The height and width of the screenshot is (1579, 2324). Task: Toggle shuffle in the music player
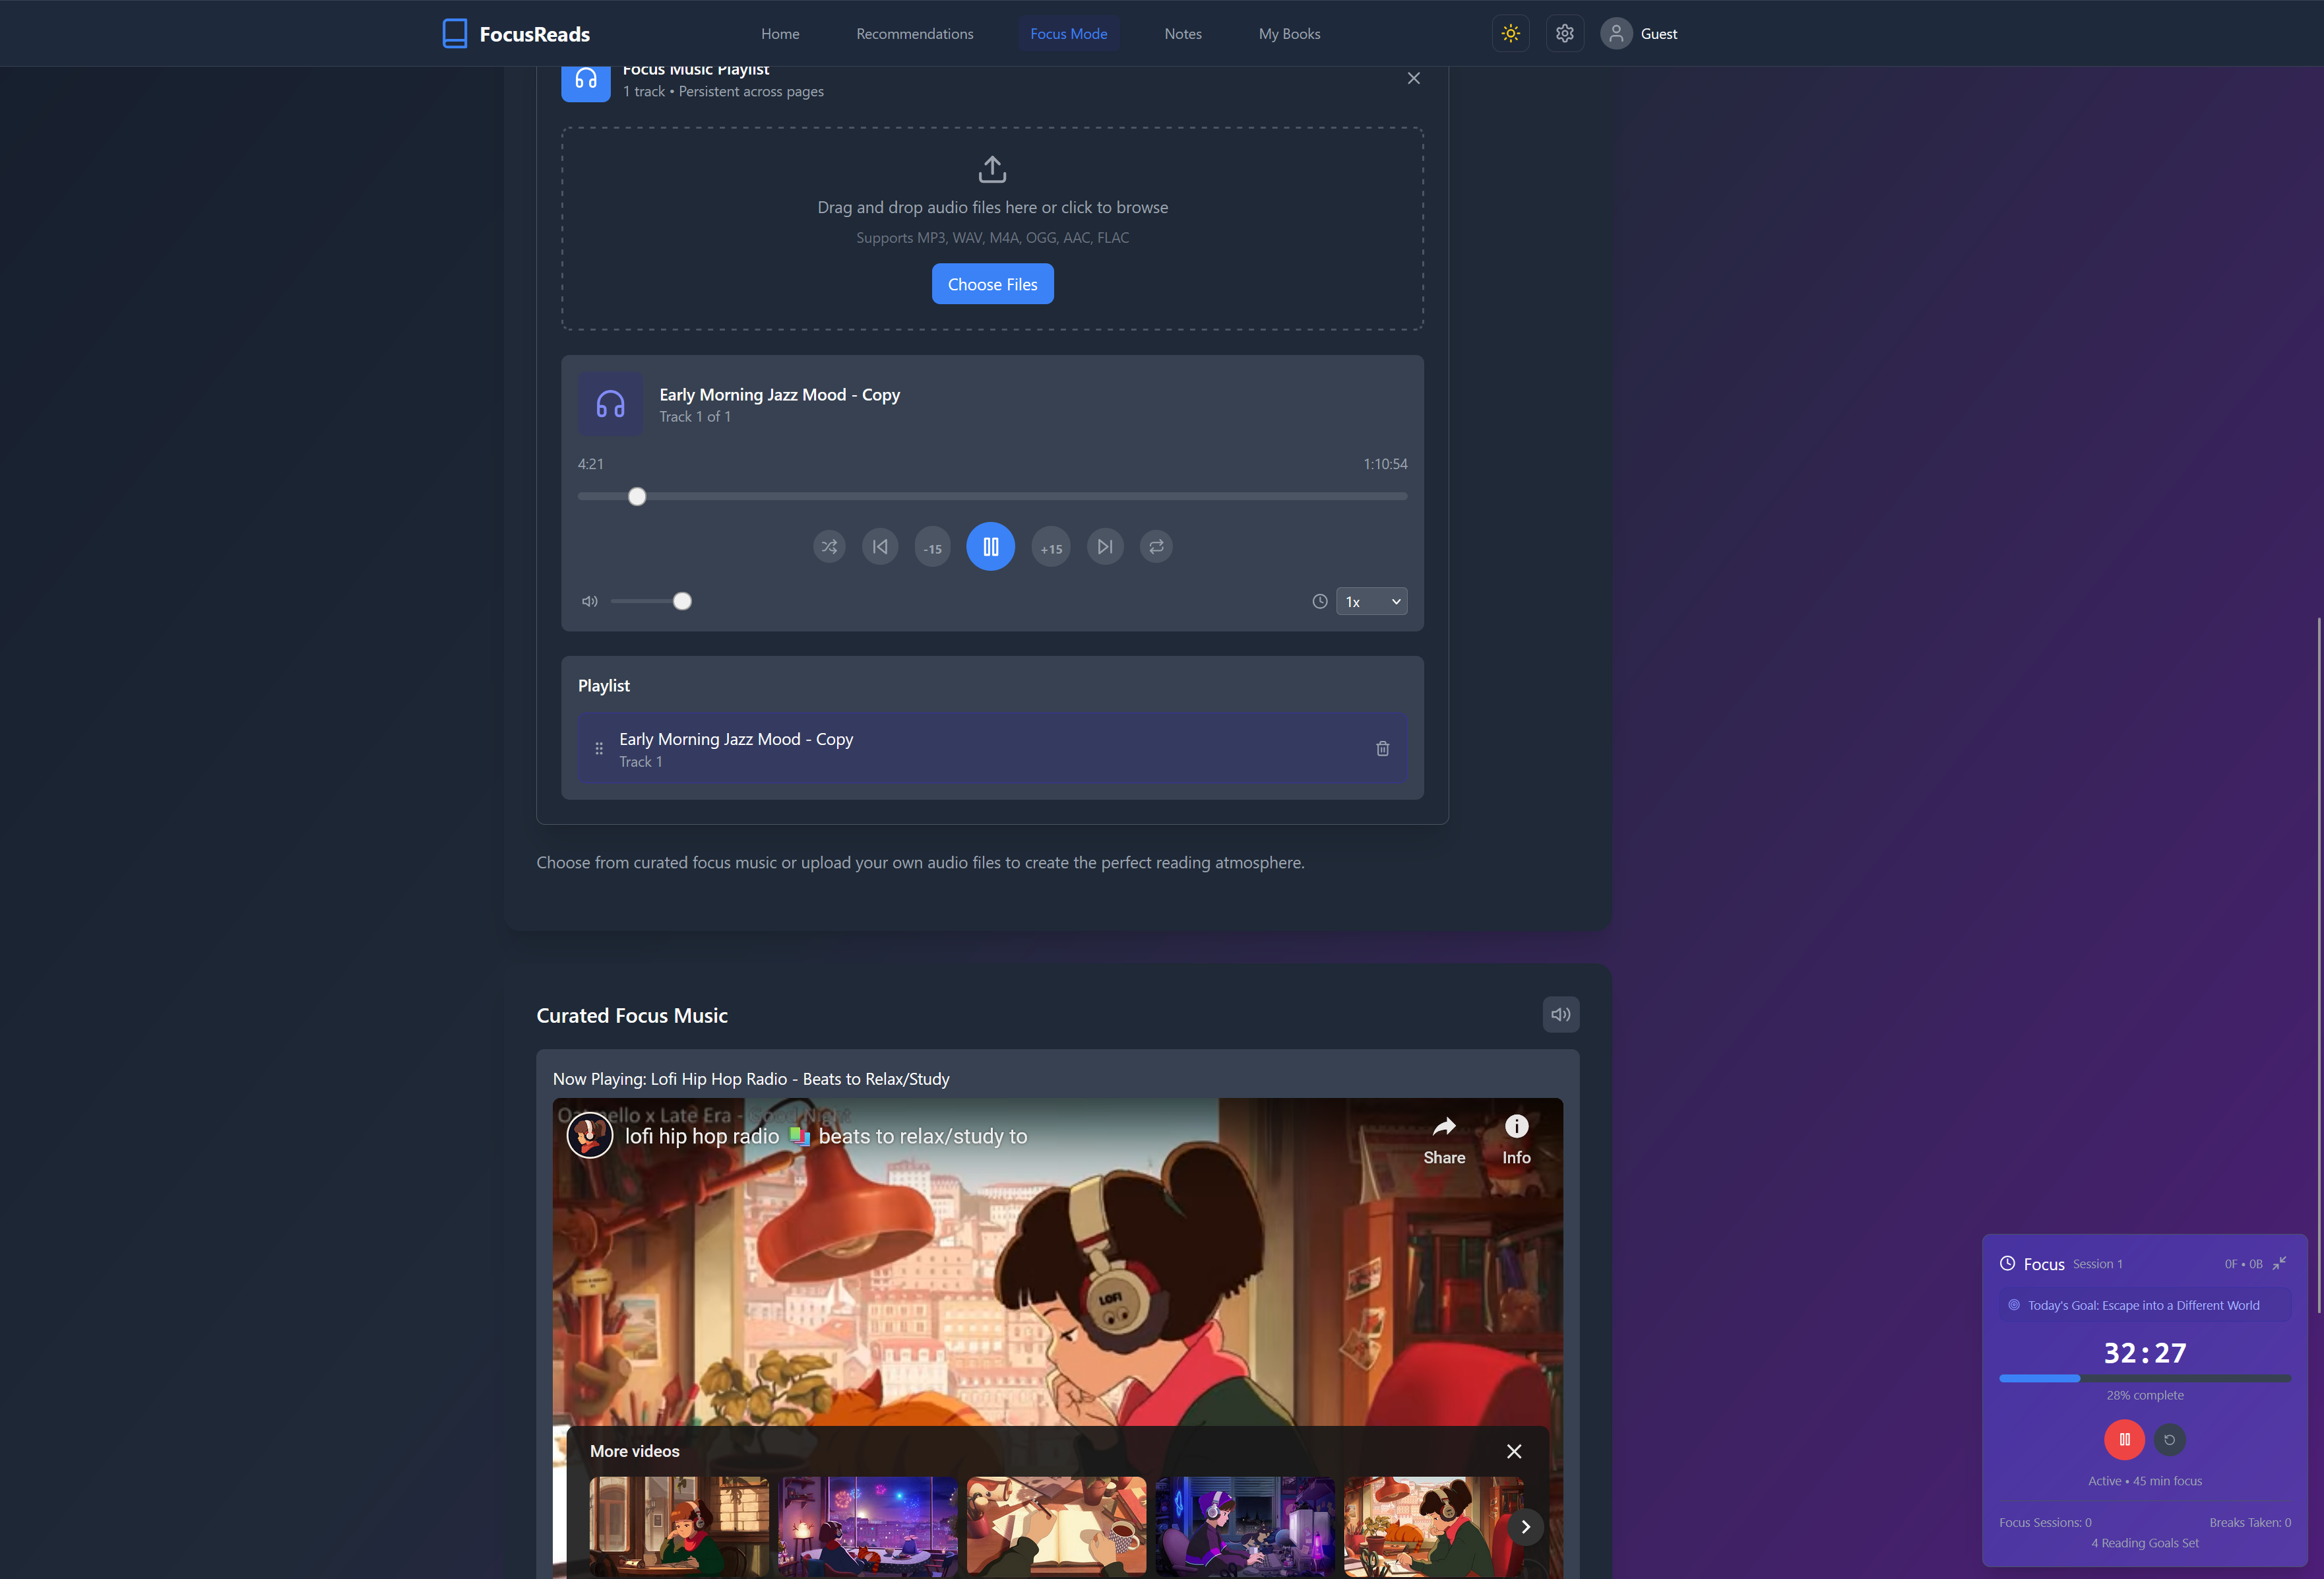pyautogui.click(x=829, y=547)
